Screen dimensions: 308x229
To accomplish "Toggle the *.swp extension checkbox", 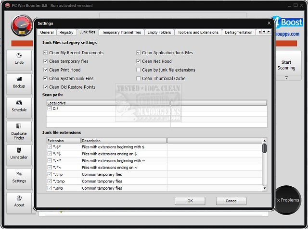I will pos(50,188).
